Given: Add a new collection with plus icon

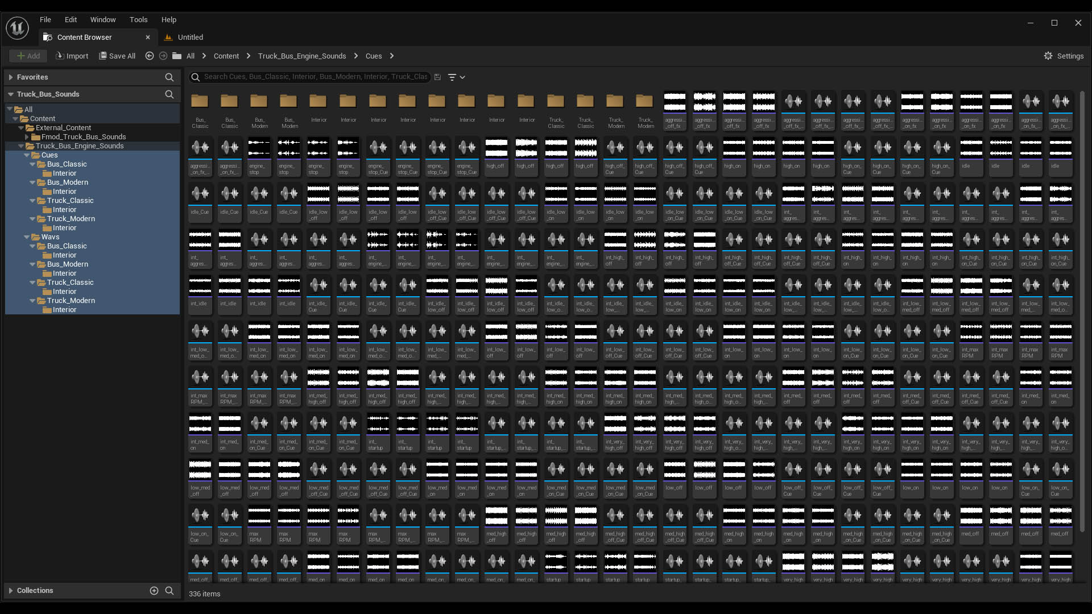Looking at the screenshot, I should (154, 591).
